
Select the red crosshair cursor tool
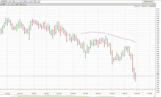click(x=1, y=4)
